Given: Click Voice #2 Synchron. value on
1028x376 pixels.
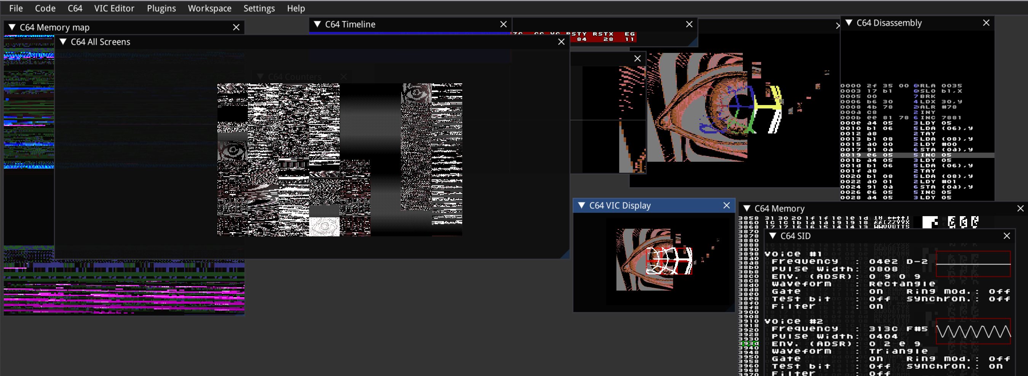Looking at the screenshot, I should click(x=996, y=366).
